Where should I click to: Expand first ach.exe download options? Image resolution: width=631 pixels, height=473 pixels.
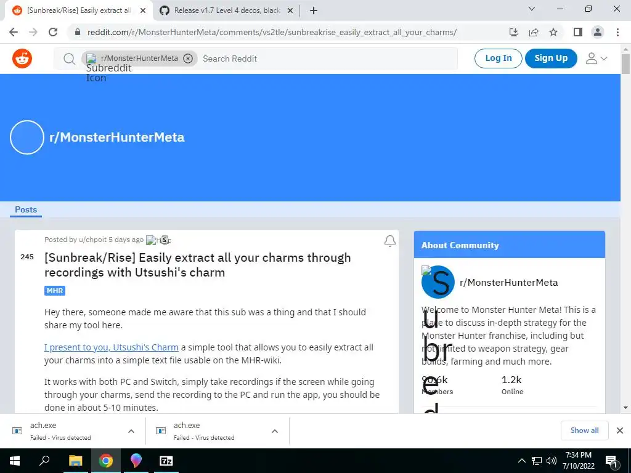tap(131, 431)
